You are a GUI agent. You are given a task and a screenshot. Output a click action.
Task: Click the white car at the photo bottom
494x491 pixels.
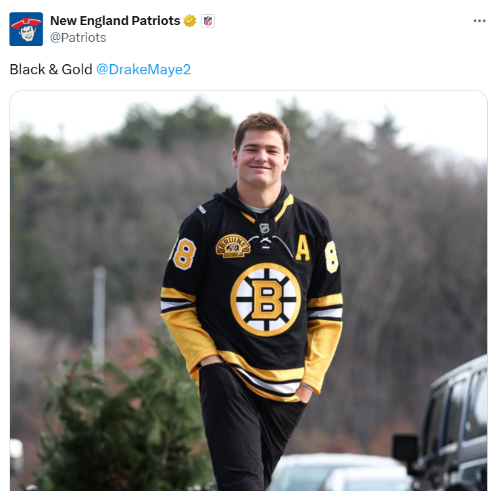338,471
